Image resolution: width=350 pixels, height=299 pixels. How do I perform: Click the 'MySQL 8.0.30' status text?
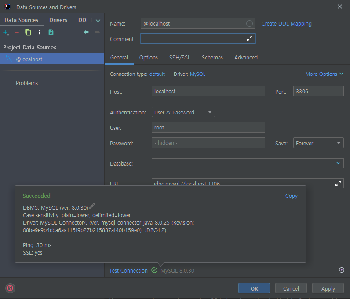click(x=178, y=271)
